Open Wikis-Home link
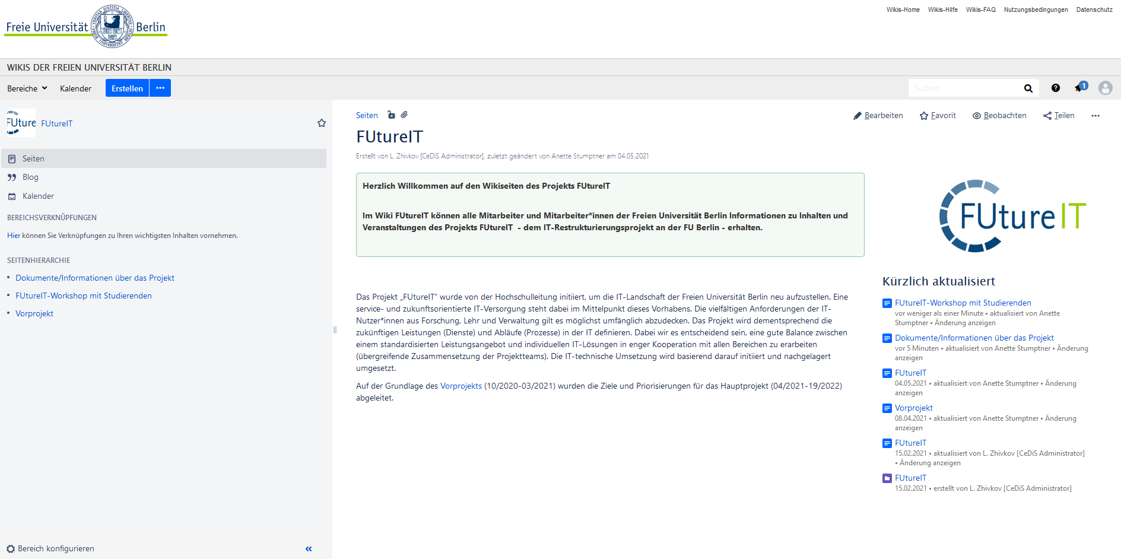This screenshot has height=559, width=1121. [903, 9]
